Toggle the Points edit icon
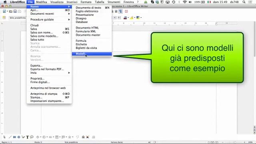 (x=77, y=137)
